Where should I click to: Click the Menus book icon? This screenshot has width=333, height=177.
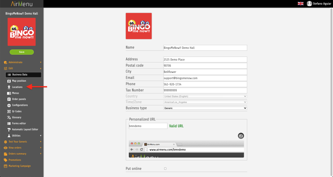click(x=9, y=93)
